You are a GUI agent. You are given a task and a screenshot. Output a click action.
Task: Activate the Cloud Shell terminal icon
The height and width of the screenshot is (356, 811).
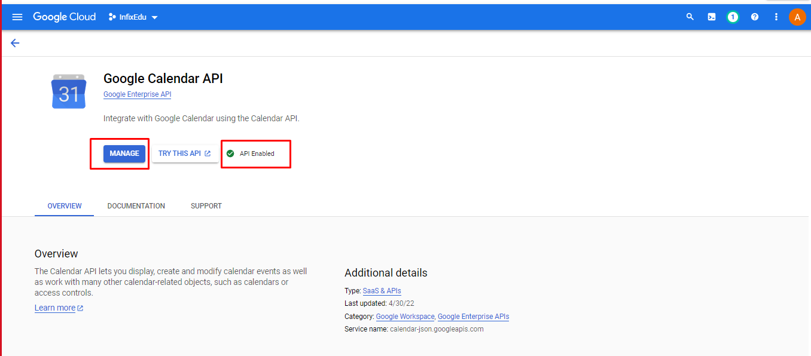pos(712,17)
